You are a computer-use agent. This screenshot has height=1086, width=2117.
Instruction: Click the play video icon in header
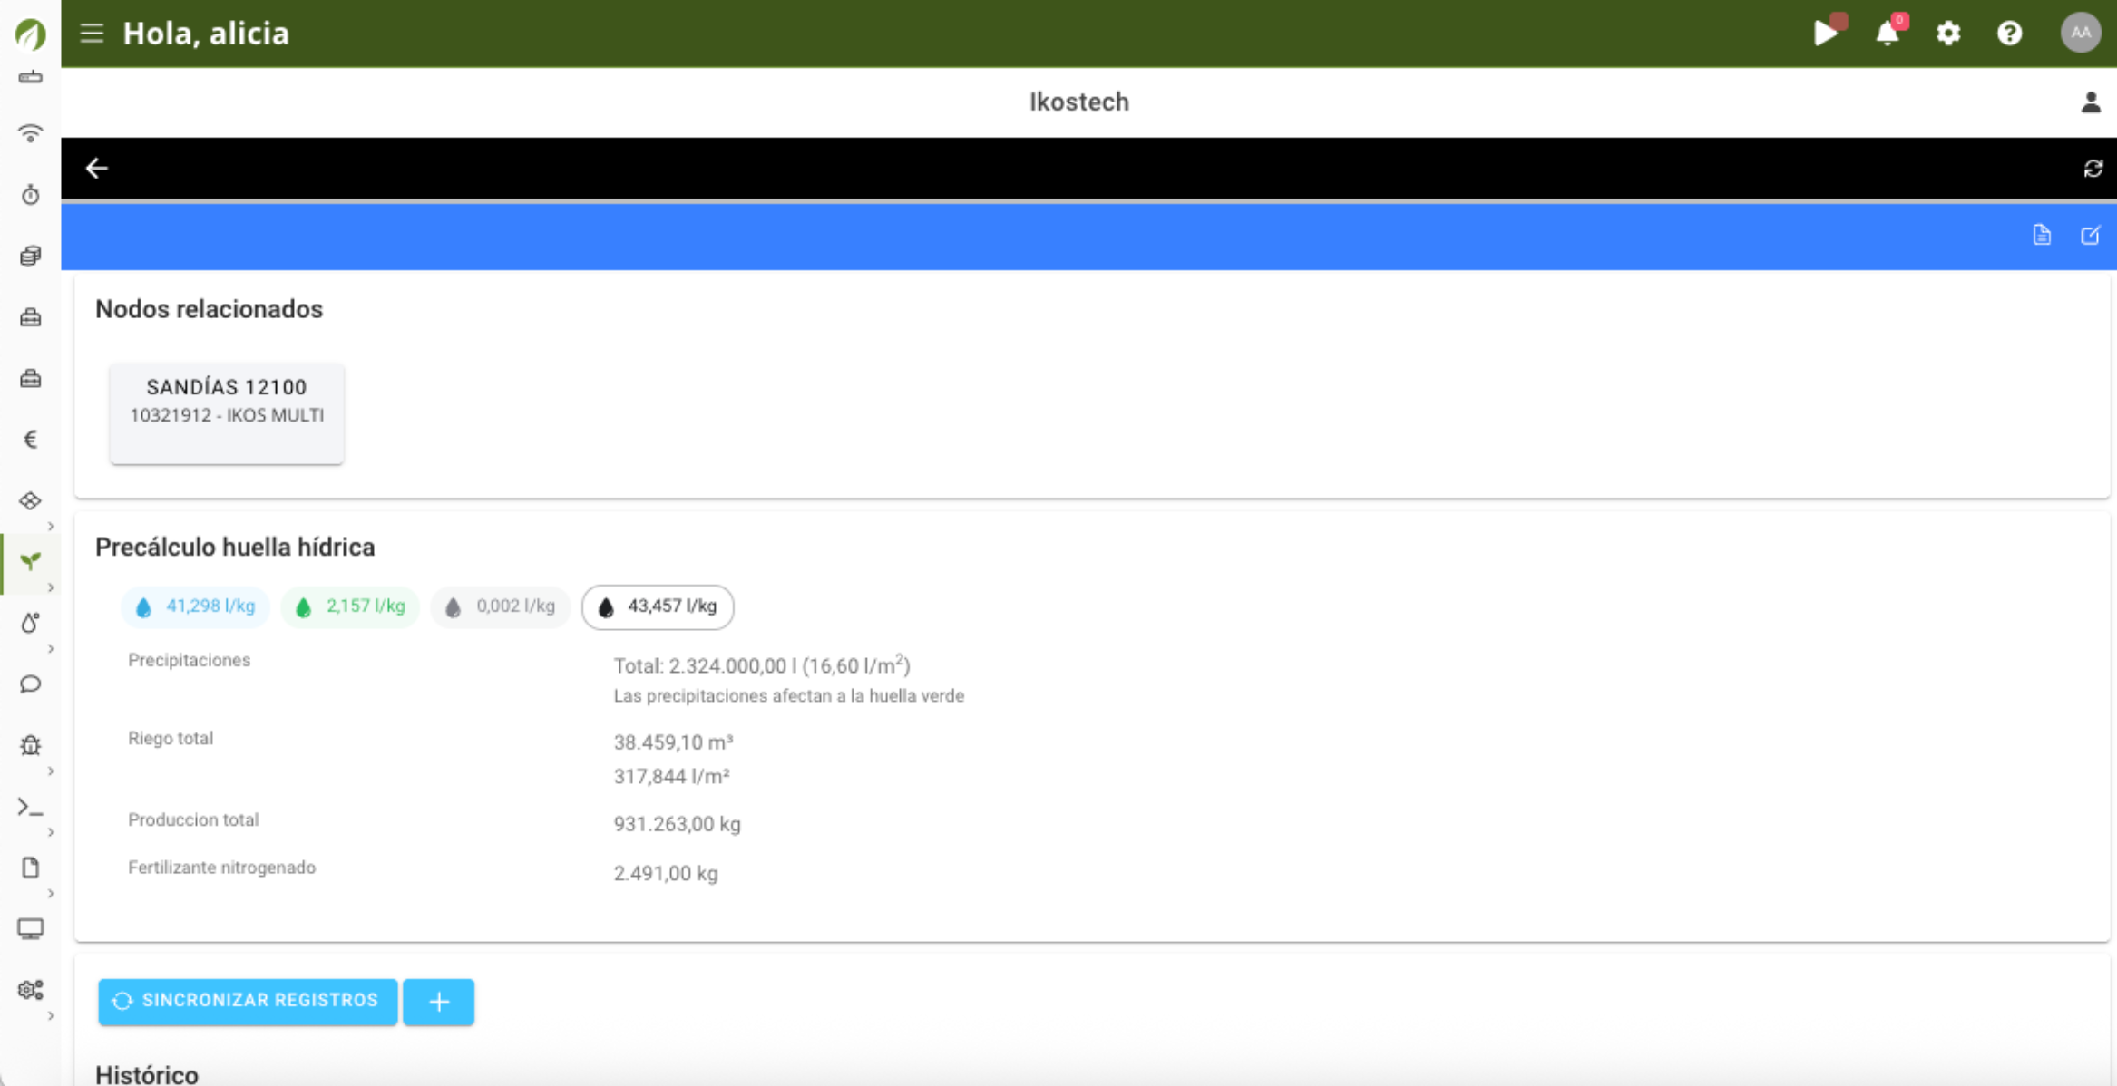click(x=1824, y=34)
